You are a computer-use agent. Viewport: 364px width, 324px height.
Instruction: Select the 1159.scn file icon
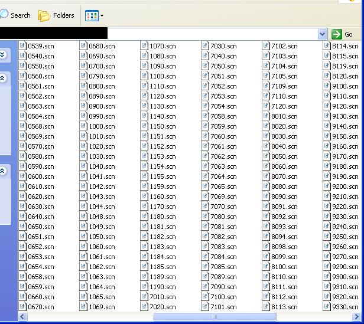click(x=144, y=186)
